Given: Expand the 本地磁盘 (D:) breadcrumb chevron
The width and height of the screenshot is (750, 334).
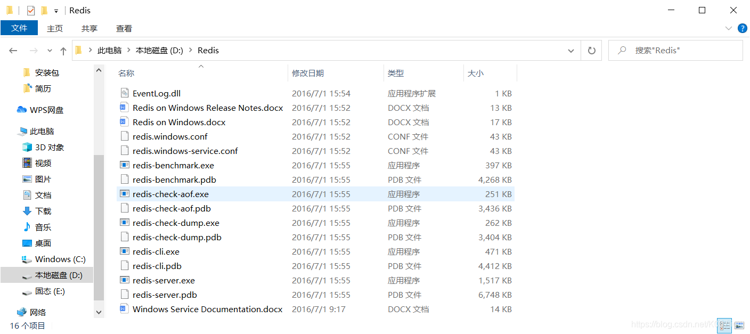Looking at the screenshot, I should tap(191, 51).
